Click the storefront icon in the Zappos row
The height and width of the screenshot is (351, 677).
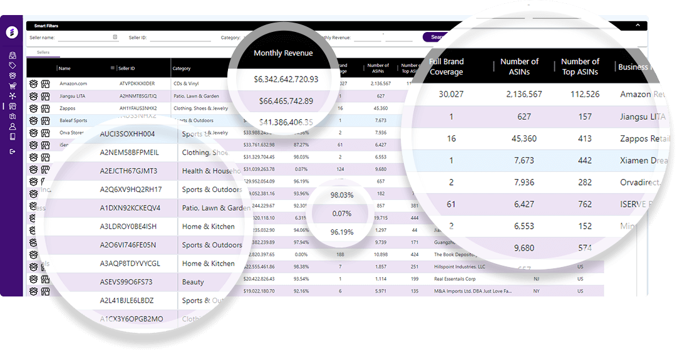coord(45,108)
